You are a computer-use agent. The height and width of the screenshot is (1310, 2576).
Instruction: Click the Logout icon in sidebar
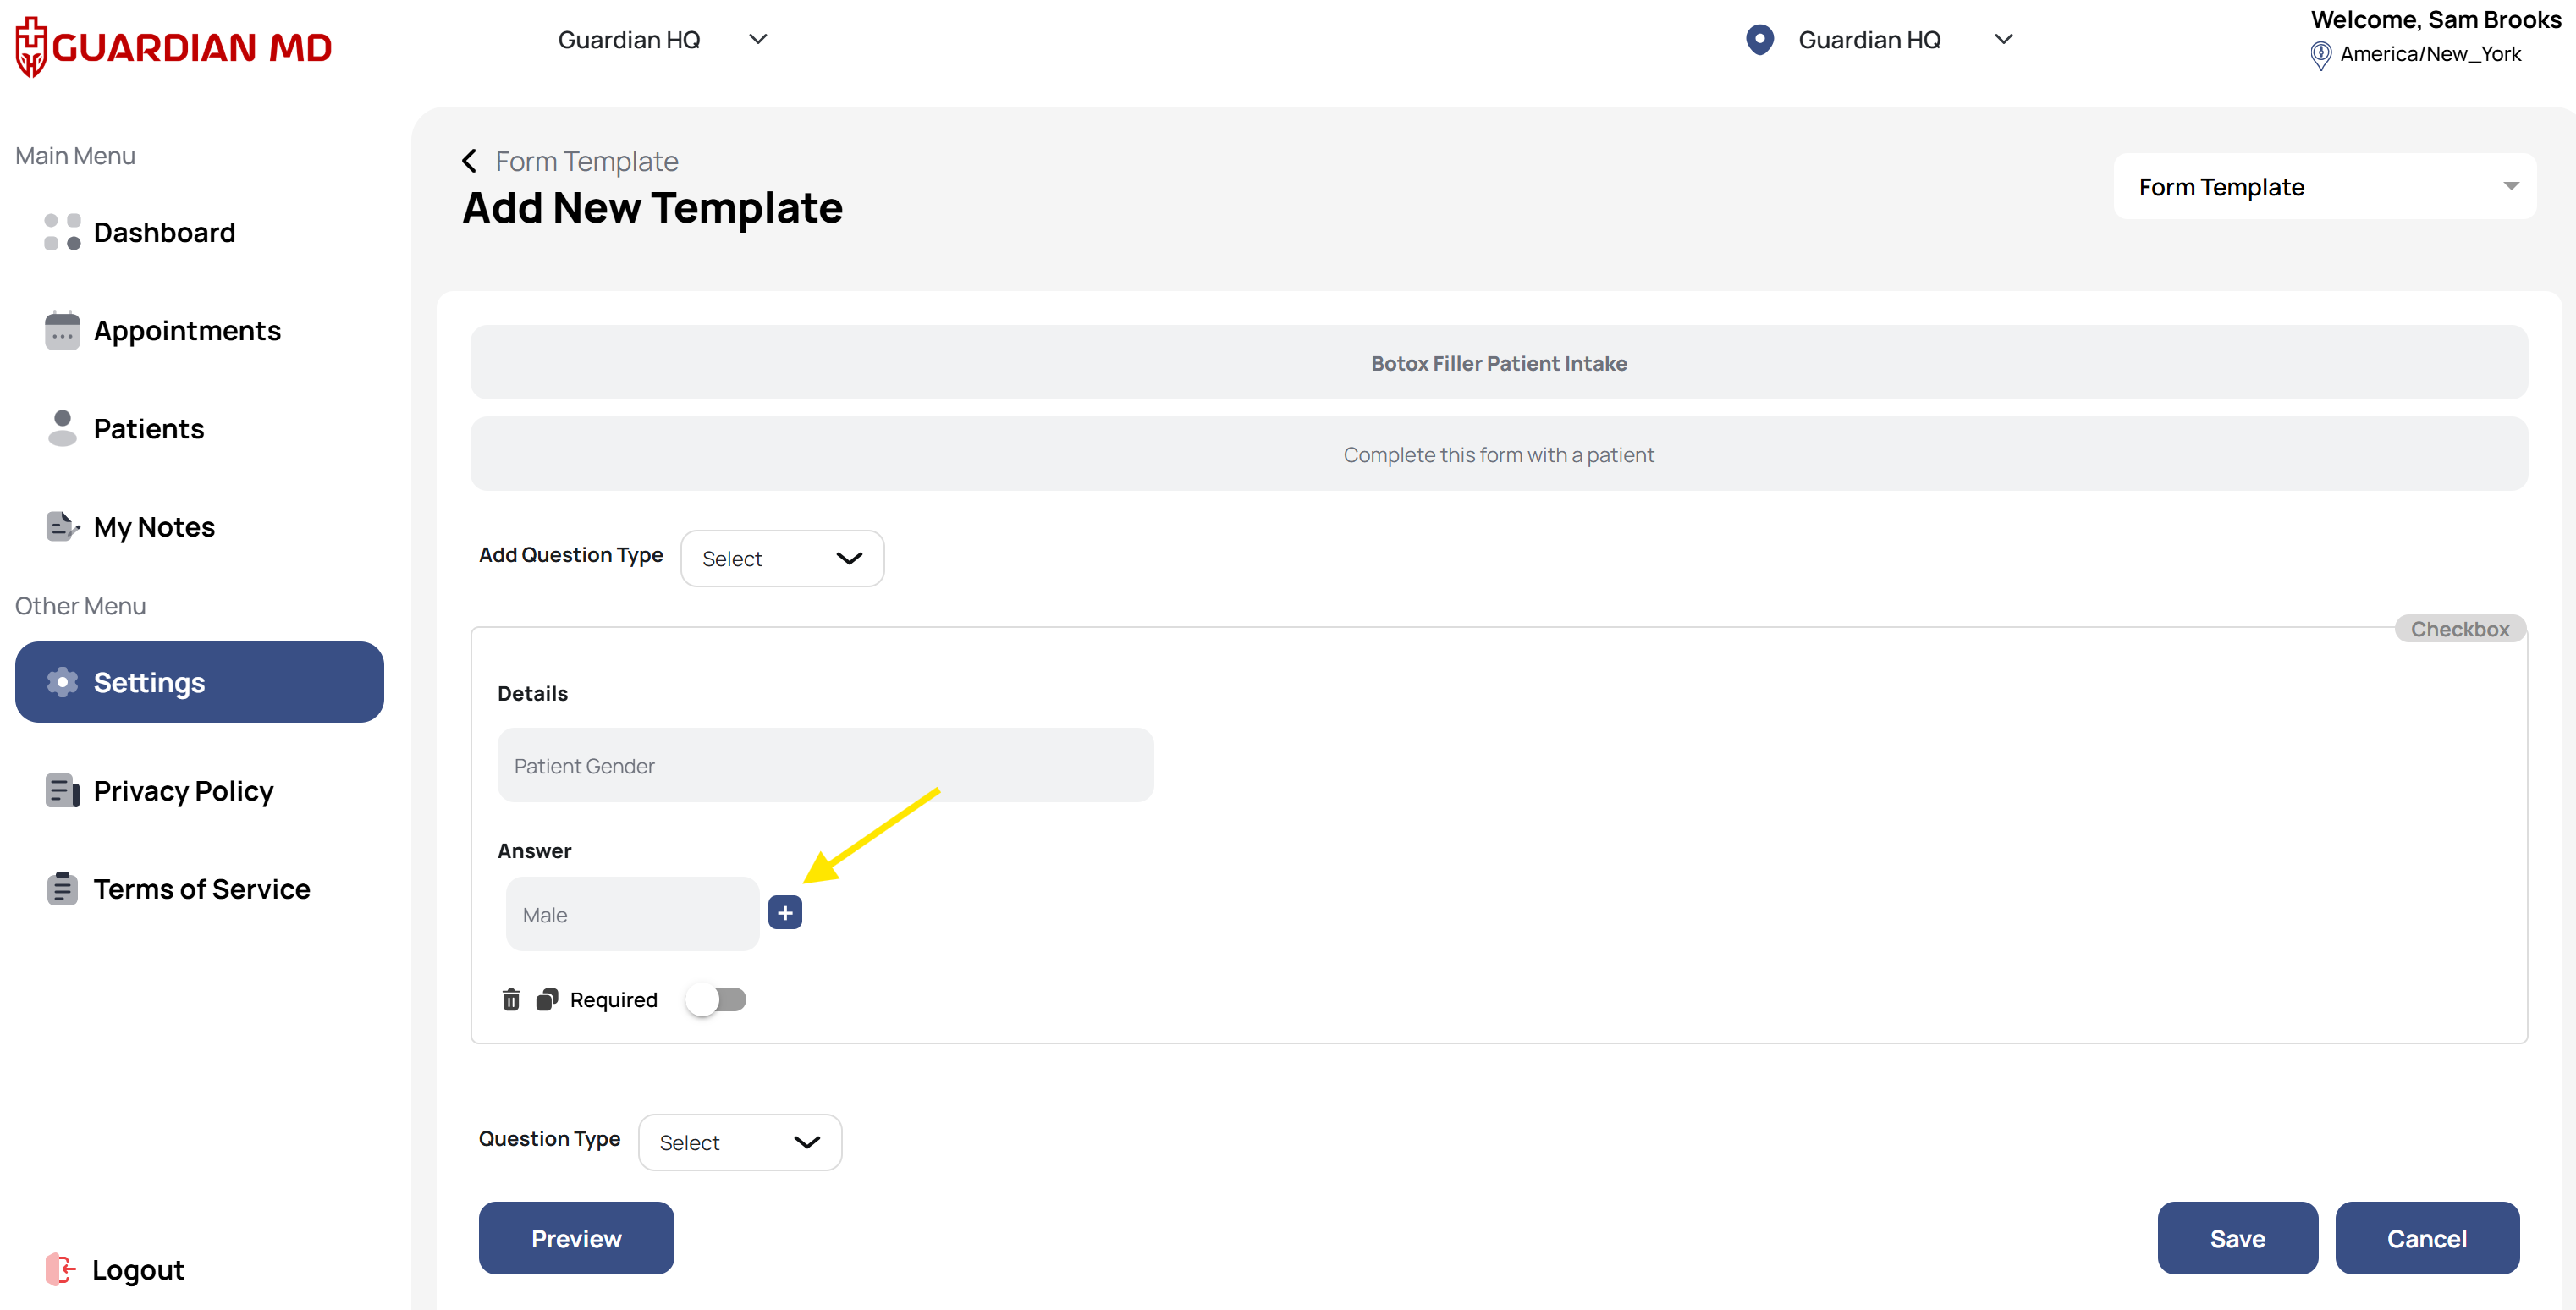click(x=60, y=1268)
